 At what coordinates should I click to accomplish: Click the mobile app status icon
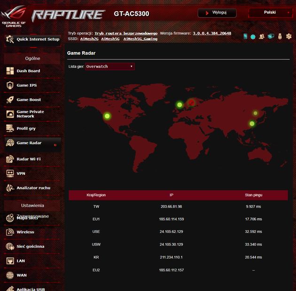[245, 36]
